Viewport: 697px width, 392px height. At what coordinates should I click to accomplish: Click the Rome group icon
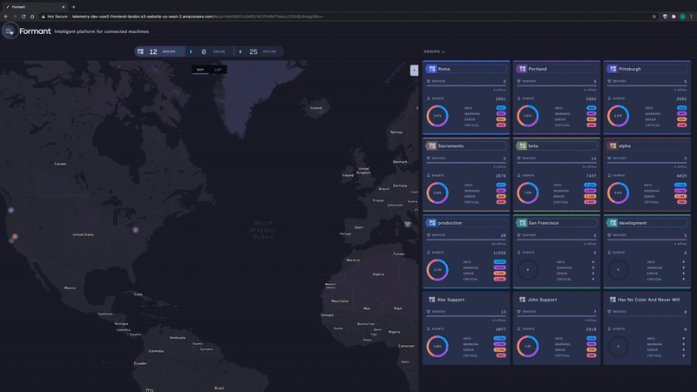[x=431, y=69]
